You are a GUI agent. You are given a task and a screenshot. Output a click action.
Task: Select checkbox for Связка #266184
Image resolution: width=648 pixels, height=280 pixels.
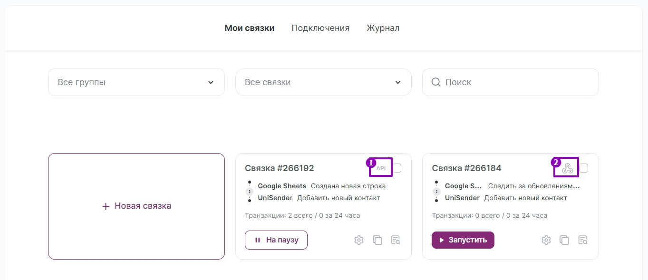click(584, 168)
